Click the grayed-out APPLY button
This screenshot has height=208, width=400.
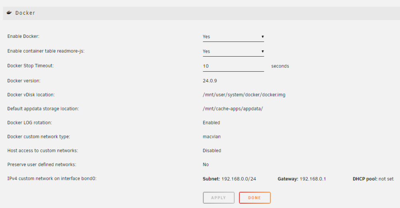(219, 198)
